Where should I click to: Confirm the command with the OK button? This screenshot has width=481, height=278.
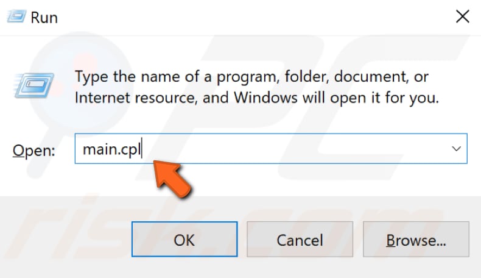(x=184, y=240)
